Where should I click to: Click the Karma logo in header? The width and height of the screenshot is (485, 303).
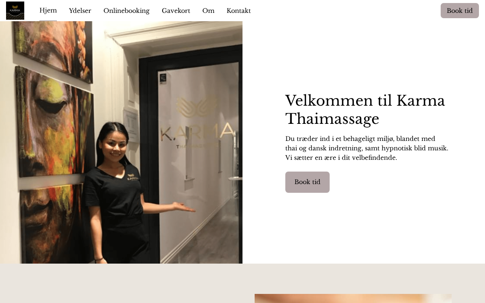[x=15, y=11]
